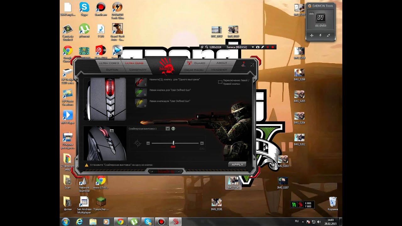Open Bandicam dropdown arrow after the timer
This screenshot has height=226, width=402.
click(253, 47)
